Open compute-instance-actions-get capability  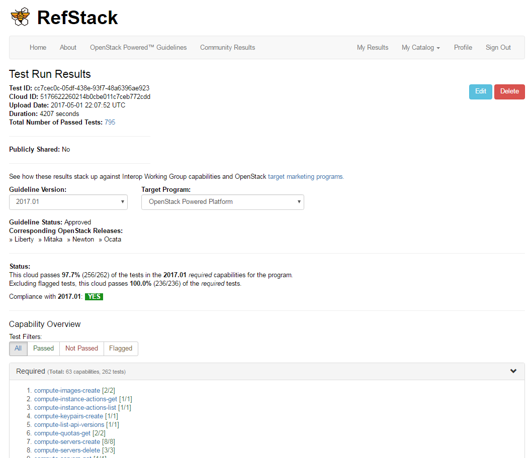coord(75,399)
